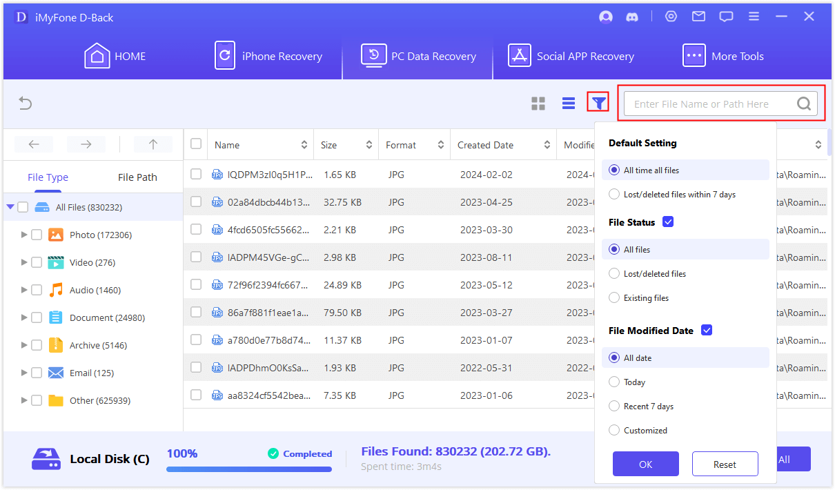Viewport: 835px width, 490px height.
Task: Expand the Audio tree node
Action: coord(25,290)
